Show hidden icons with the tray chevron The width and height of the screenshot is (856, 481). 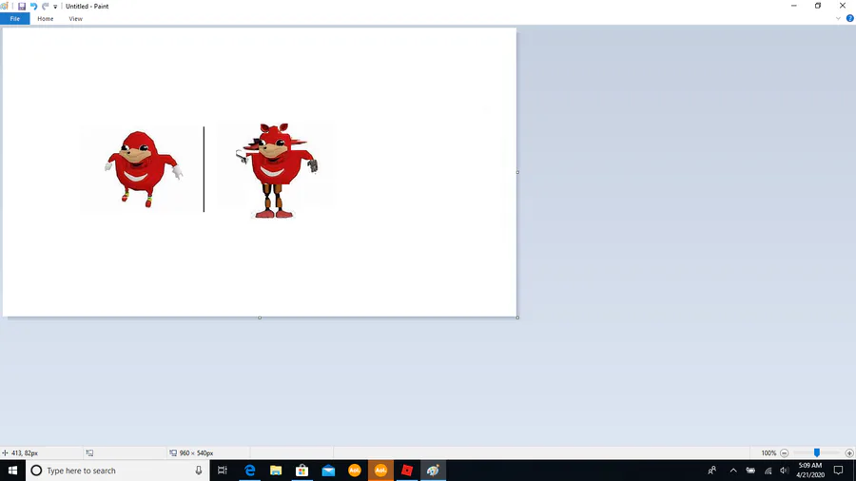tap(733, 471)
